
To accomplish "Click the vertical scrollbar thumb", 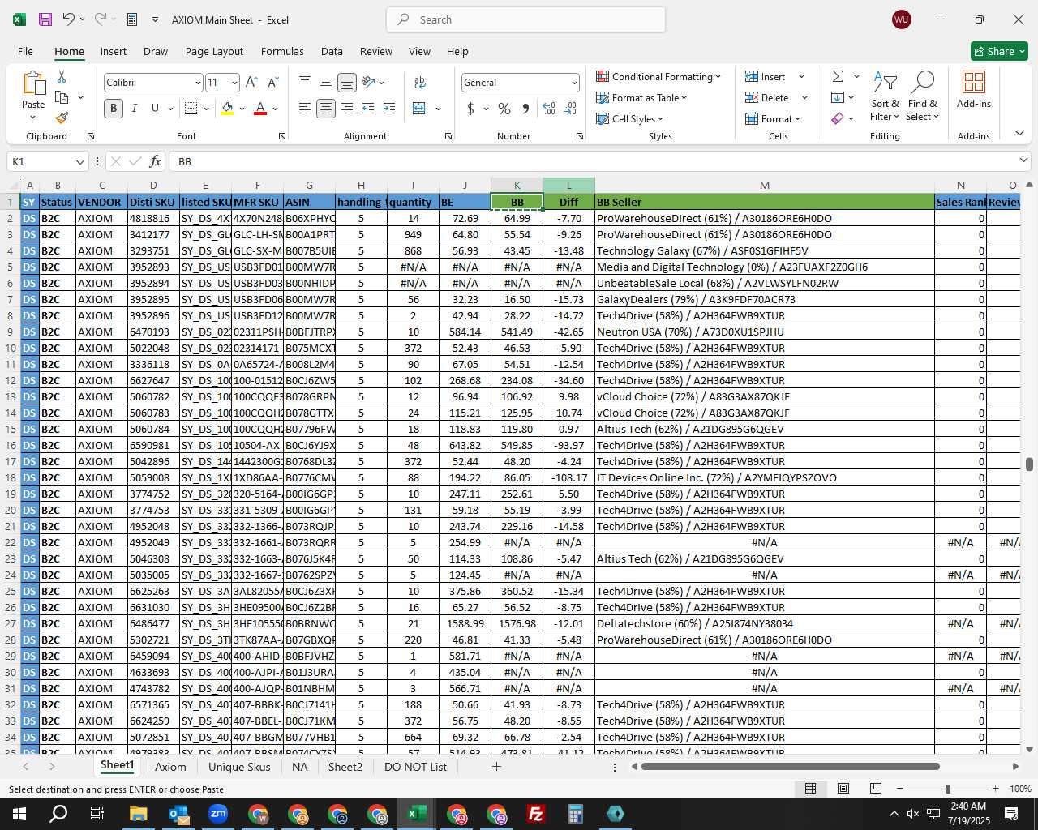I will click(x=1029, y=464).
